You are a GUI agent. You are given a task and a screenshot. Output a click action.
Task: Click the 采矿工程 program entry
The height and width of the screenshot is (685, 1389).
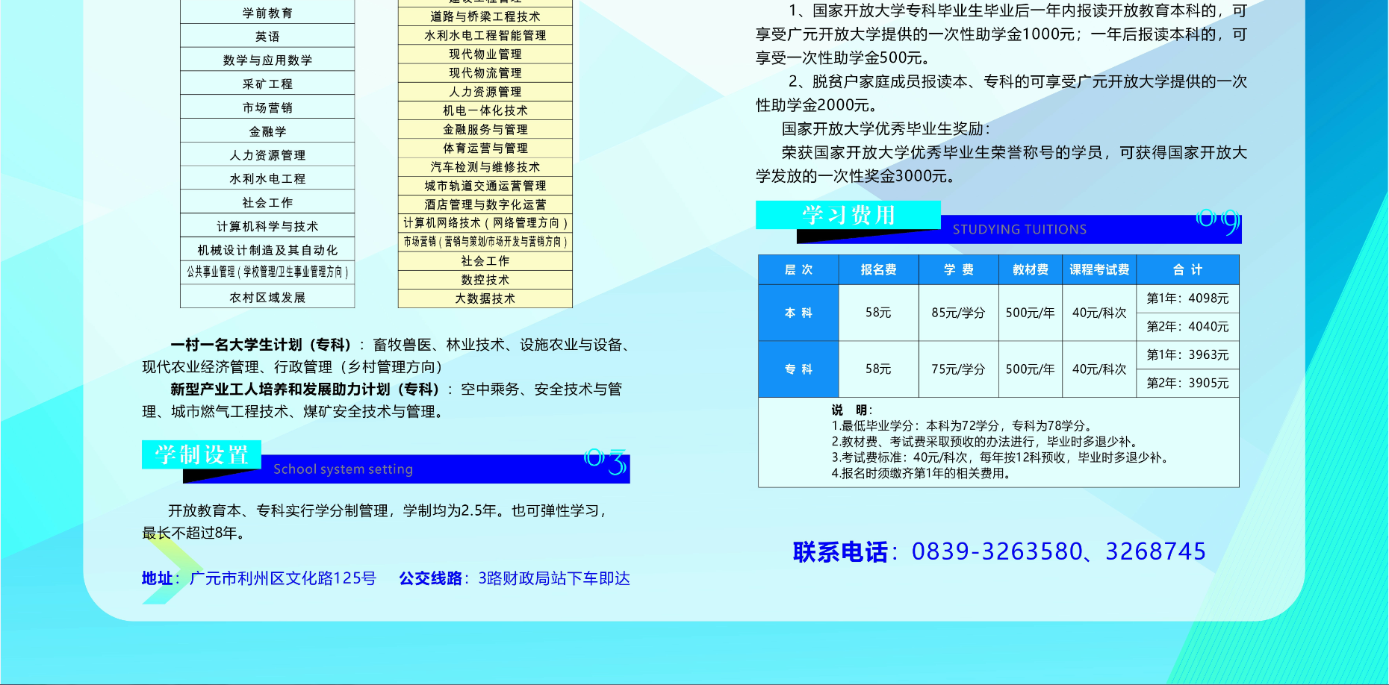coord(267,83)
